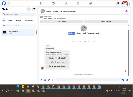
Task: Open Copilot from the taskbar
Action: pos(38,86)
